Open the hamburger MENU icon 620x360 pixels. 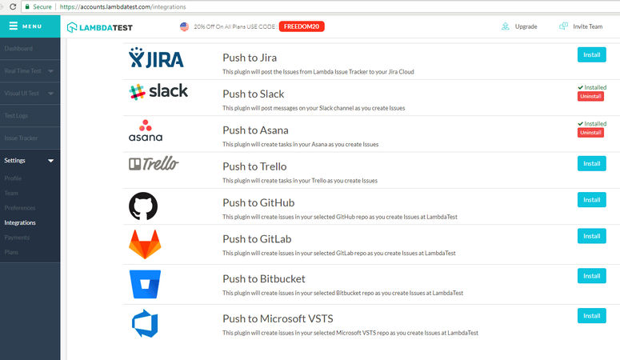14,26
